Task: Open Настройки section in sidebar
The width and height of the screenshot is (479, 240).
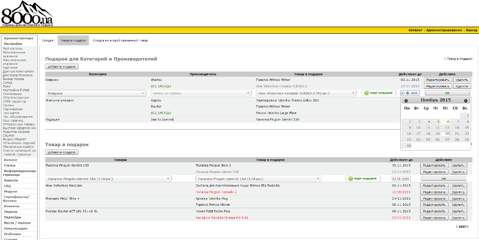Action: tap(13, 44)
